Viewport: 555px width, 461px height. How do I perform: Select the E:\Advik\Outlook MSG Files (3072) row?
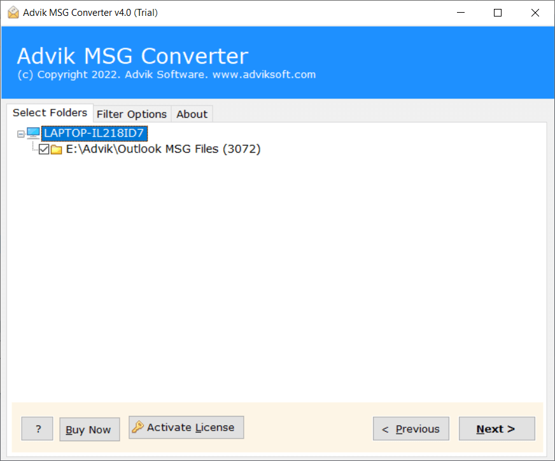(x=163, y=149)
